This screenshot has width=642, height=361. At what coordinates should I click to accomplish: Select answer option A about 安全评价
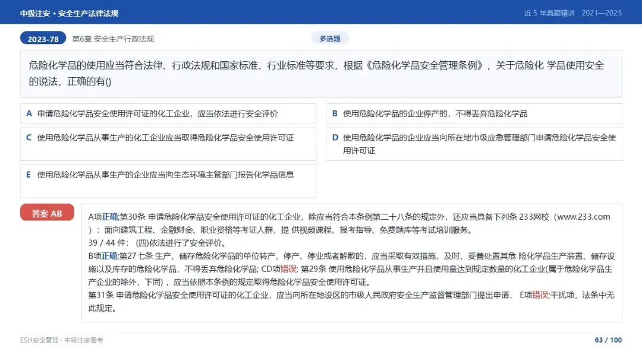coord(168,113)
